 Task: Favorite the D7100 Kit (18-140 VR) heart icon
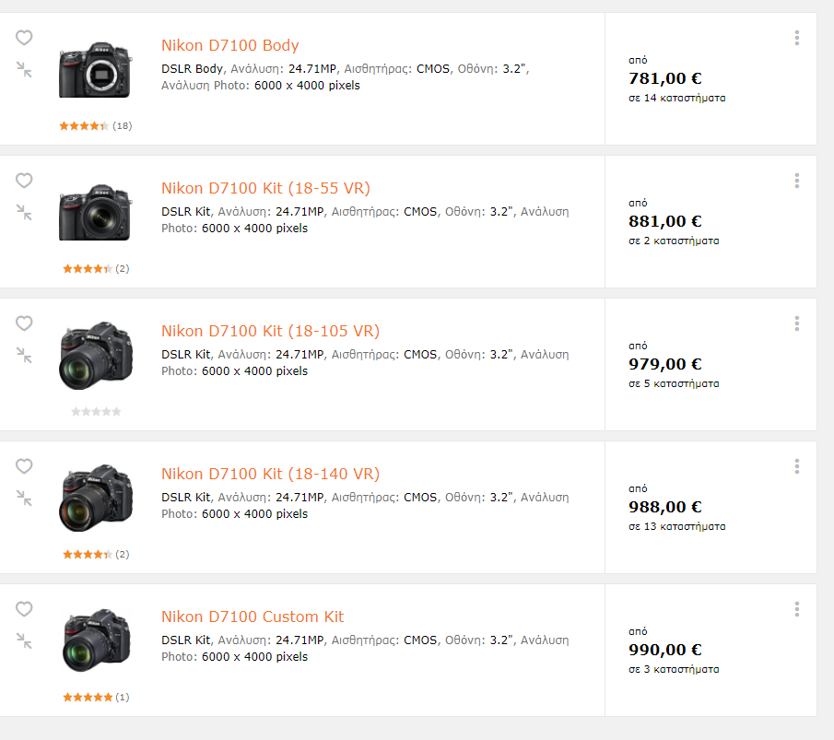tap(24, 466)
